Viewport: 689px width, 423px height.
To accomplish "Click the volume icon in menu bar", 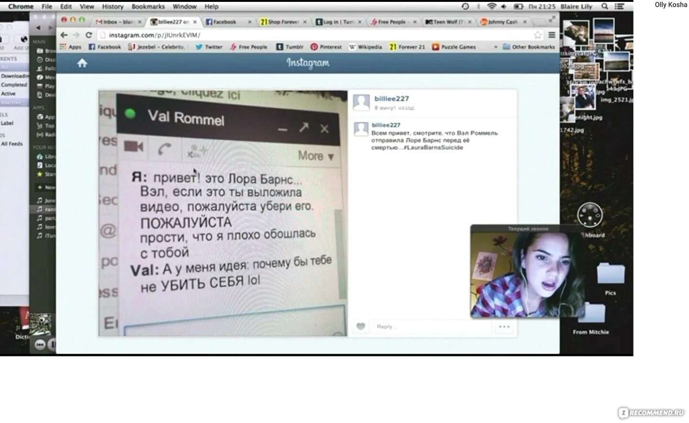I will pos(504,6).
